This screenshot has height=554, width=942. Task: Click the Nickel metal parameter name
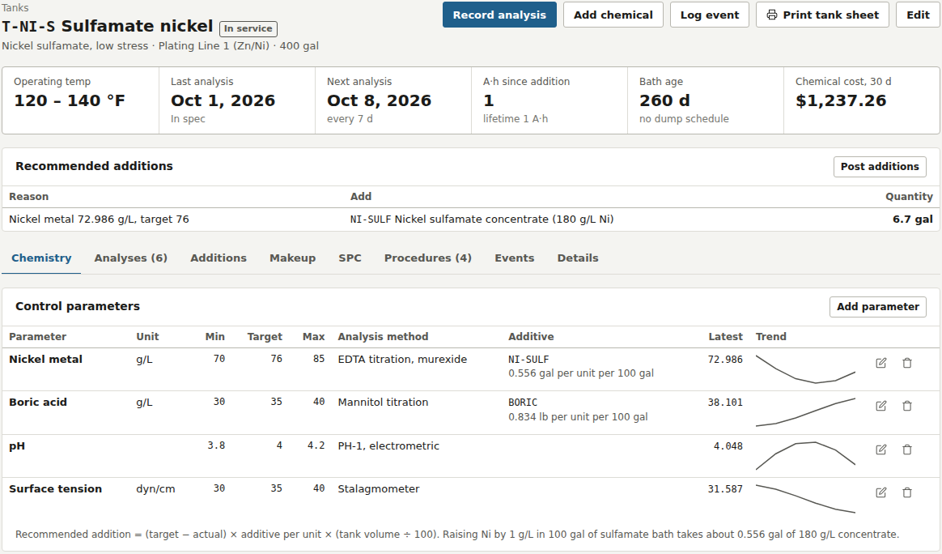(x=45, y=359)
